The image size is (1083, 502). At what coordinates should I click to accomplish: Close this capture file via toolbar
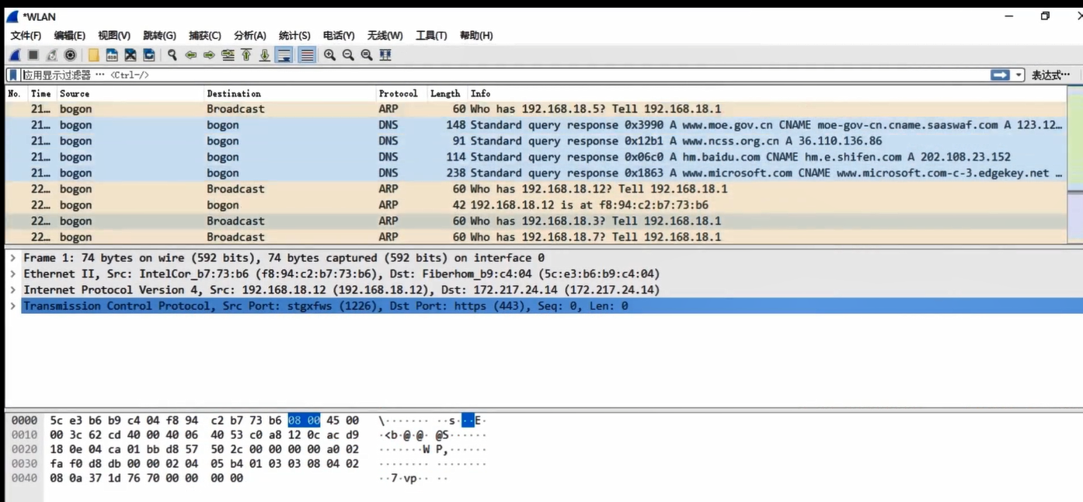131,55
